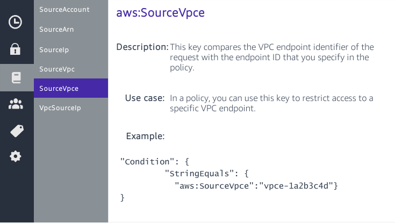
Task: Click the use case text about restricting access
Action: [x=271, y=103]
